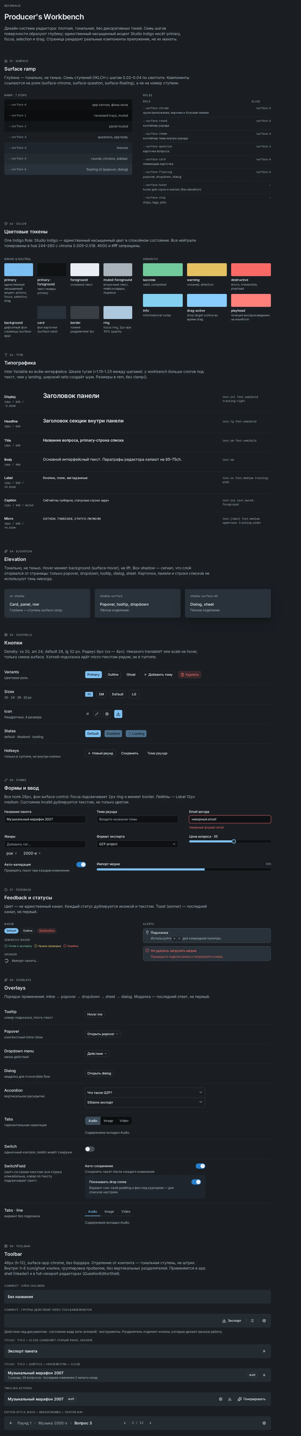Image resolution: width=301 pixels, height=1436 pixels.
Task: Click download icon in trailing actions toolbar
Action: [229, 1399]
